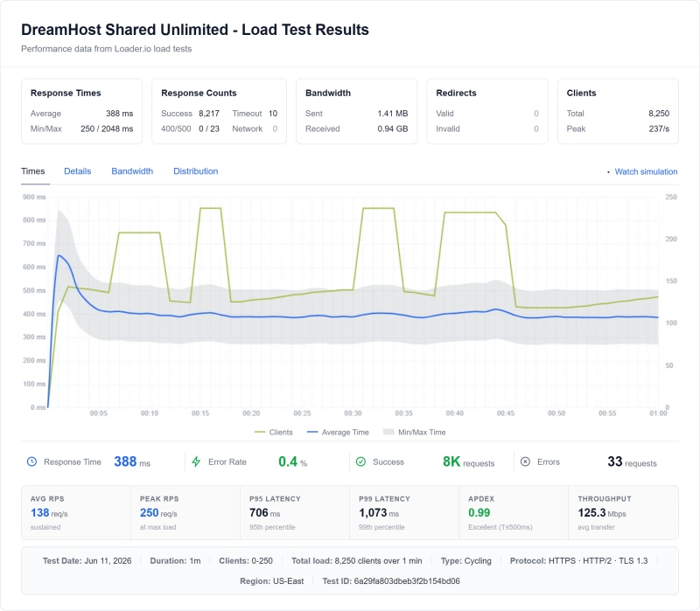Open the Distribution tab
This screenshot has width=700, height=611.
[x=195, y=171]
